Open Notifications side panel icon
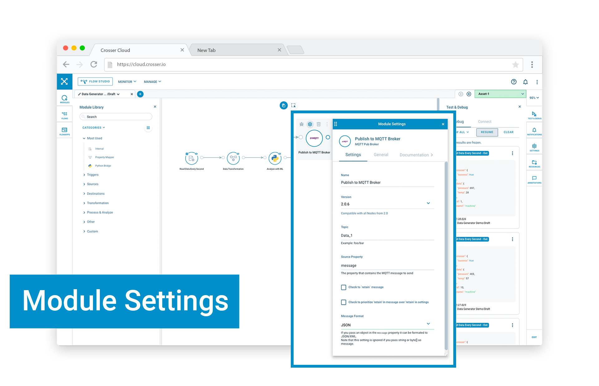599x386 pixels. 534,131
